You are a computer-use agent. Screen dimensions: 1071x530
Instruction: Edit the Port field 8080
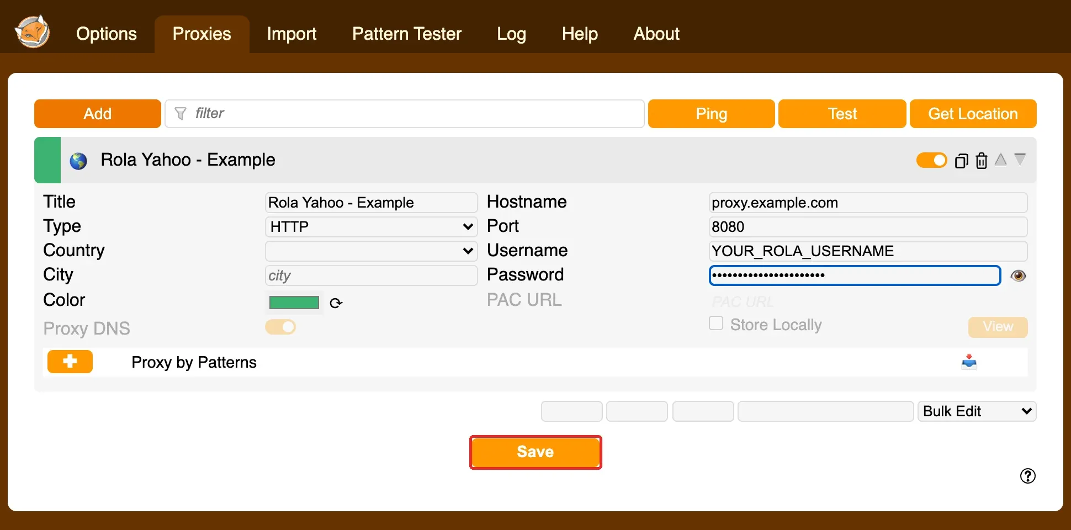(x=868, y=227)
